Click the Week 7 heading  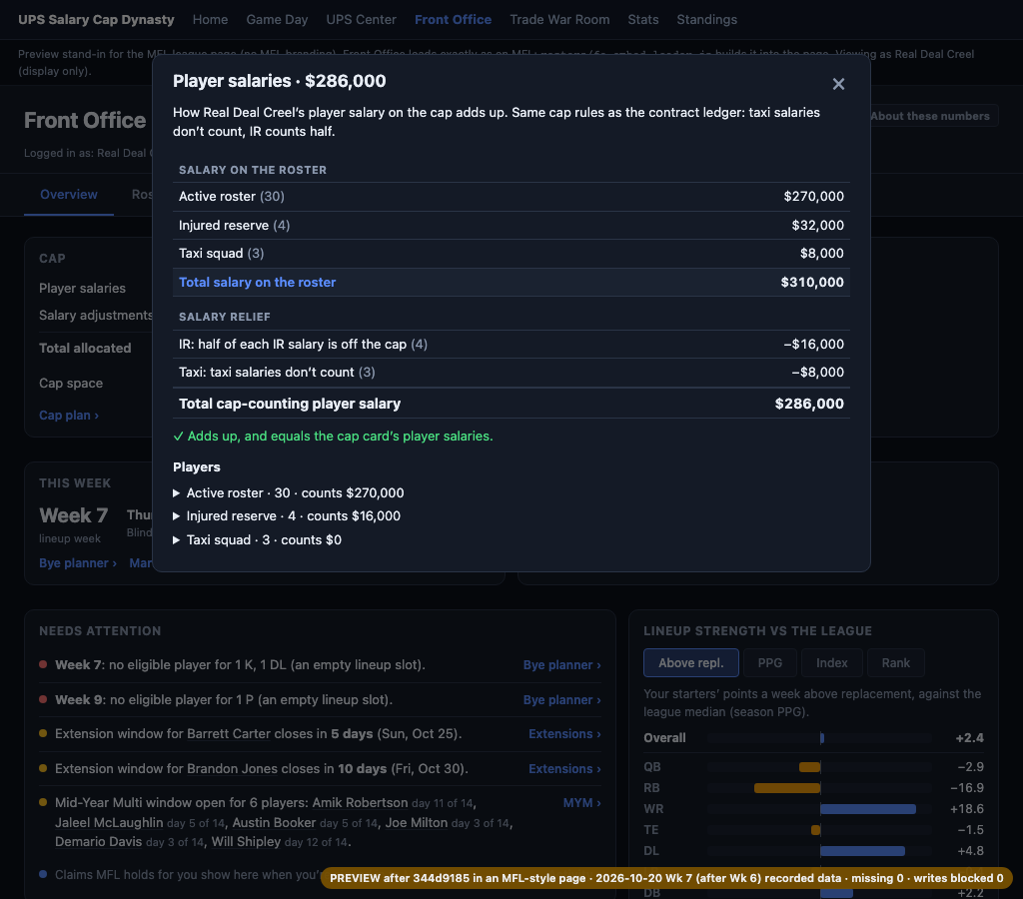click(73, 515)
